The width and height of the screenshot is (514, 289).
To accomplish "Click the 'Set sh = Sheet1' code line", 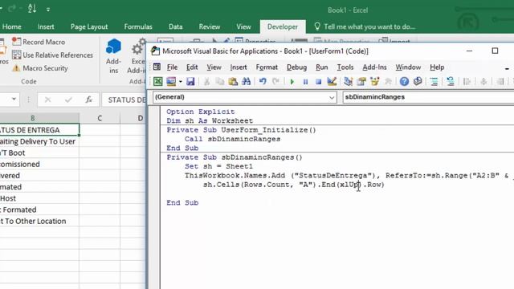I will click(218, 166).
